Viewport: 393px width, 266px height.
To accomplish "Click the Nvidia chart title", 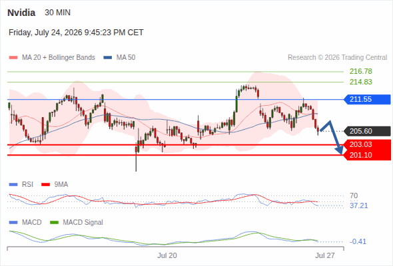I will click(x=21, y=13).
